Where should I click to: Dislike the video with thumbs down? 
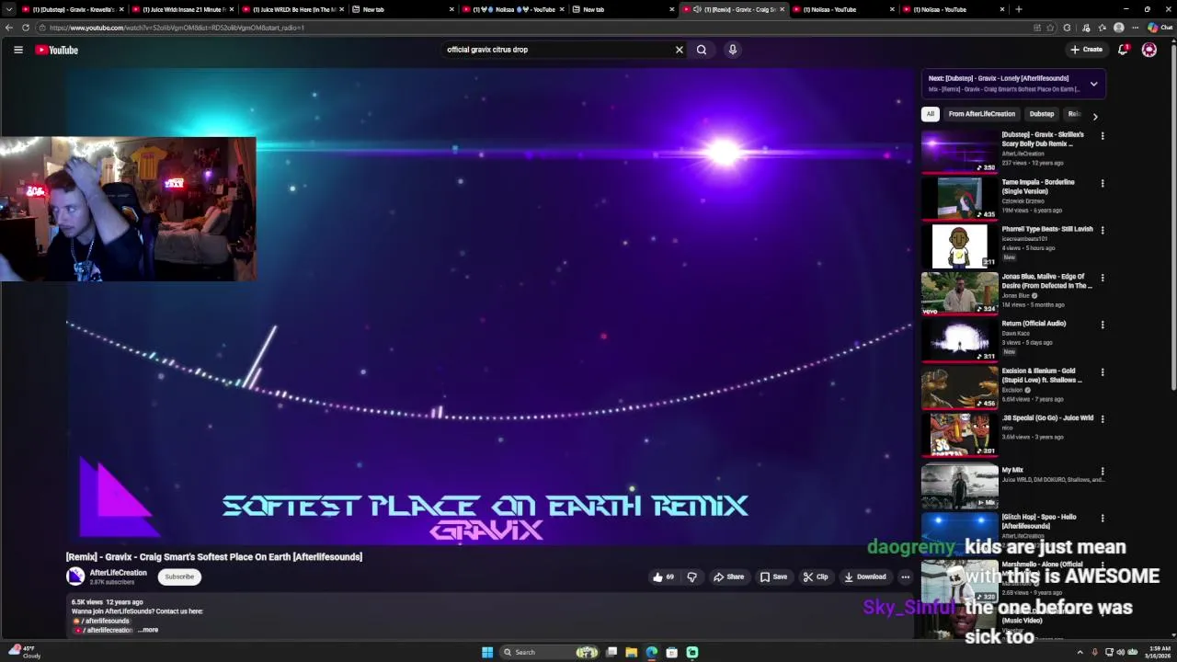pyautogui.click(x=692, y=577)
